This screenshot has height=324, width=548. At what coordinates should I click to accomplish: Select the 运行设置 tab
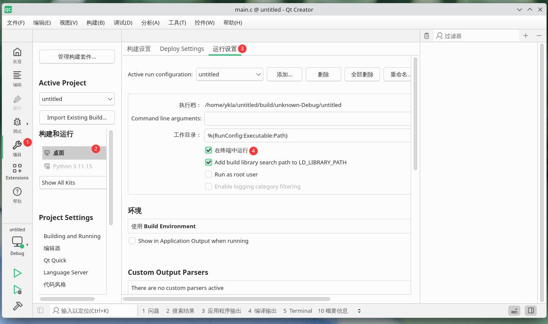pos(225,49)
